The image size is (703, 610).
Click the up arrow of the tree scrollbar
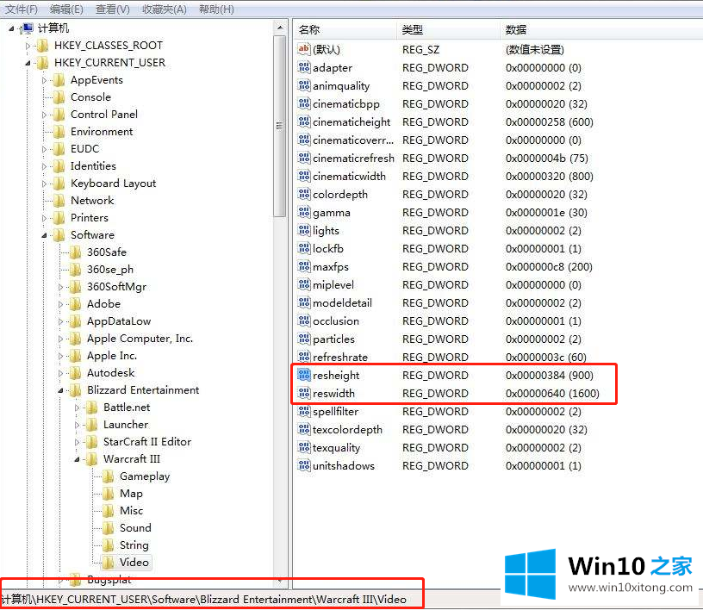[280, 28]
